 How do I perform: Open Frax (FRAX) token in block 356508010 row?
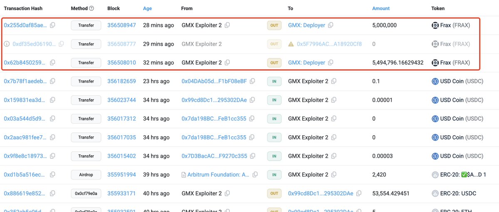coord(455,63)
